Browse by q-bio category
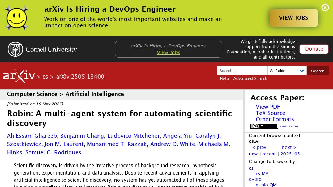Screen dimensions: 333x187 click(255, 179)
